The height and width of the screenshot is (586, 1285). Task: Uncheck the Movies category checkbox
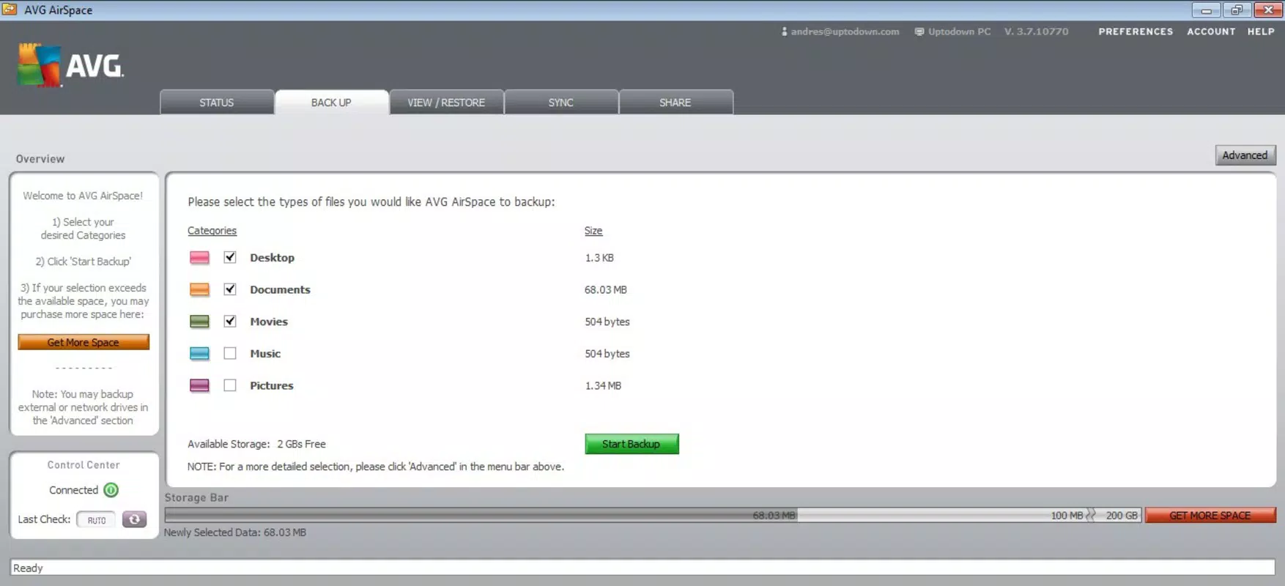[230, 321]
